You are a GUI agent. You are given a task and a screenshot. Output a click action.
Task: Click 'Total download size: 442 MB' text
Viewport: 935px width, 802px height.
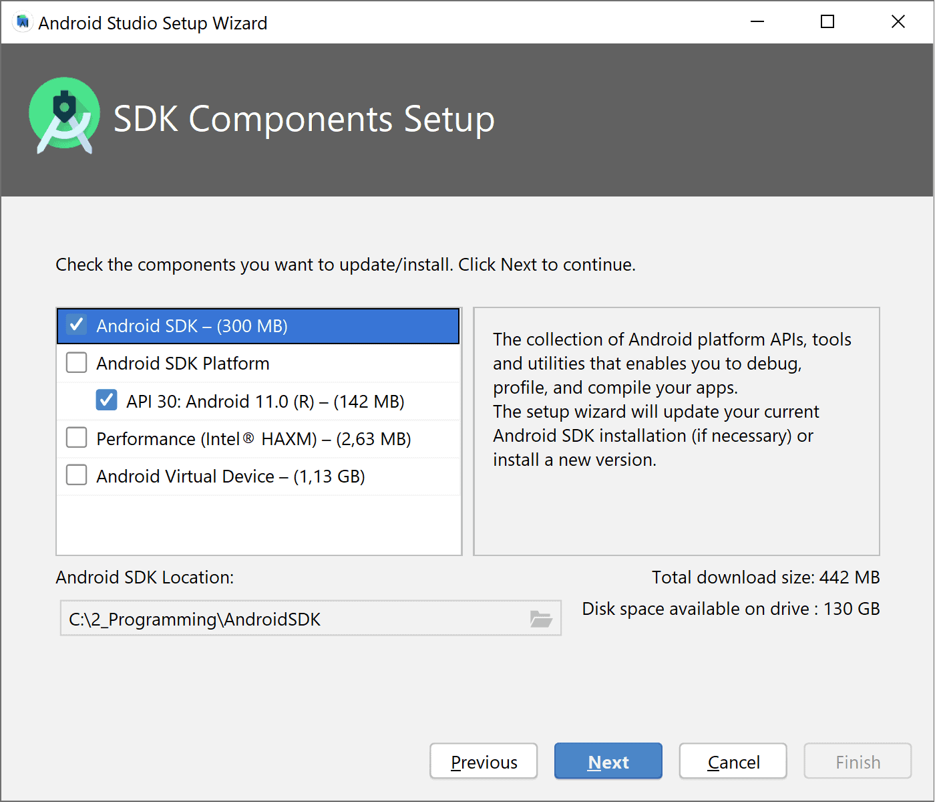click(766, 577)
